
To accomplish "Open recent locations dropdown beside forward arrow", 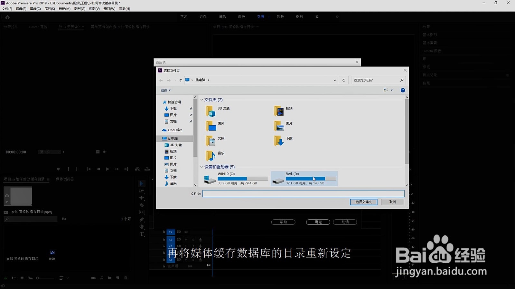I will (175, 80).
